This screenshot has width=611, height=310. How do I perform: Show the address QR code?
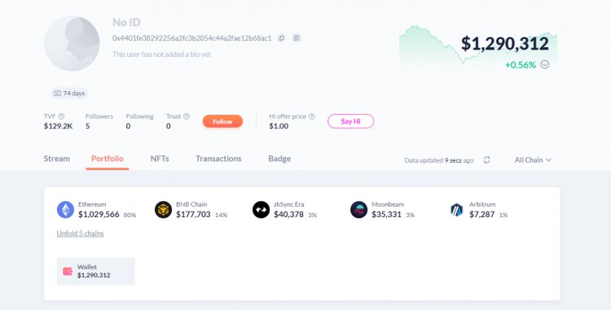tap(297, 38)
